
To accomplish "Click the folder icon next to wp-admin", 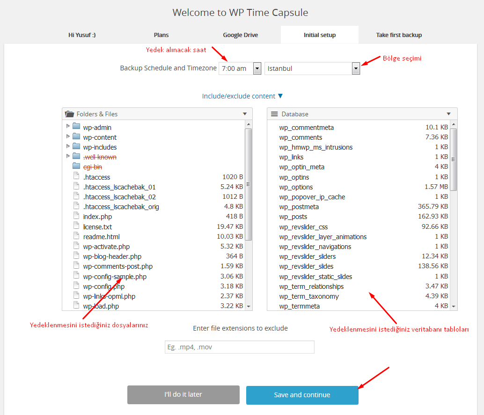I will [x=76, y=127].
